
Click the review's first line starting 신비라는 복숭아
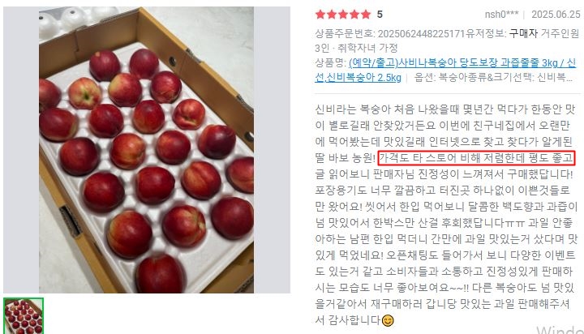[x=445, y=109]
